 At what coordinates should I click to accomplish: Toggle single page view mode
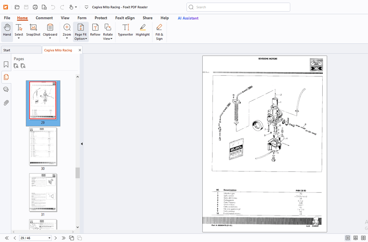[348, 238]
